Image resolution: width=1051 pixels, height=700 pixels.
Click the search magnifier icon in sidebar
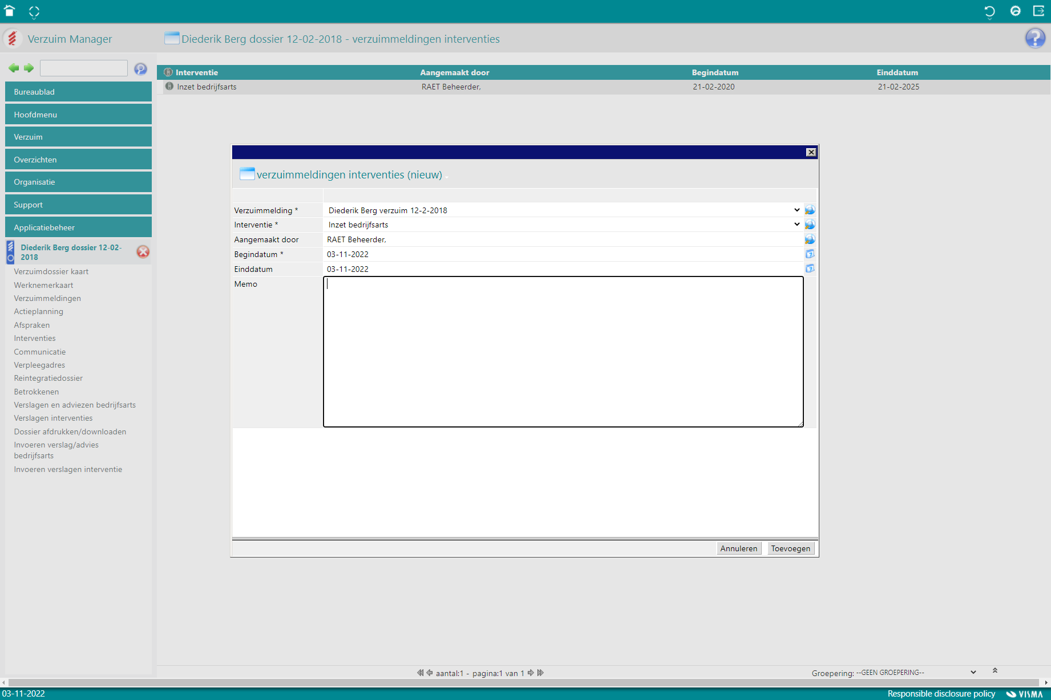click(140, 69)
